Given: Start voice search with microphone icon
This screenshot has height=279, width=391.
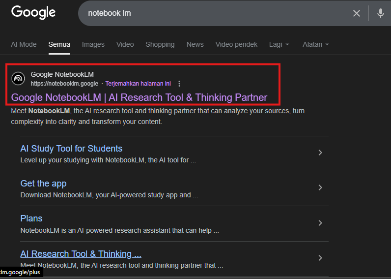Looking at the screenshot, I should click(x=380, y=13).
